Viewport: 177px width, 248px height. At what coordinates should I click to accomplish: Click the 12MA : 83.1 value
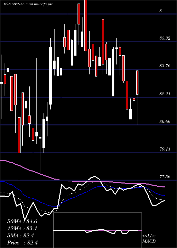pyautogui.click(x=22, y=229)
